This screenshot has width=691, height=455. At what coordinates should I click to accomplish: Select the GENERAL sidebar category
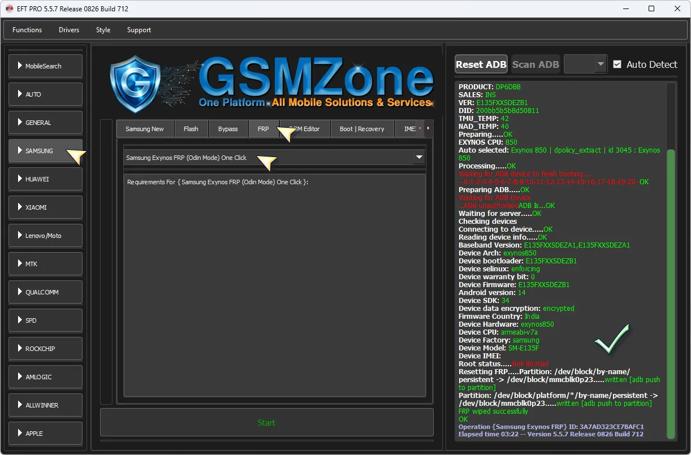pyautogui.click(x=45, y=123)
